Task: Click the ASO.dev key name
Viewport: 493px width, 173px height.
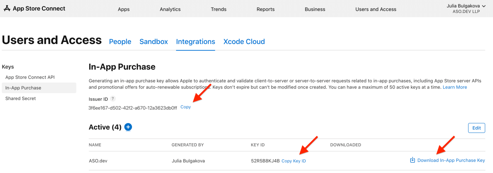Action: (98, 161)
